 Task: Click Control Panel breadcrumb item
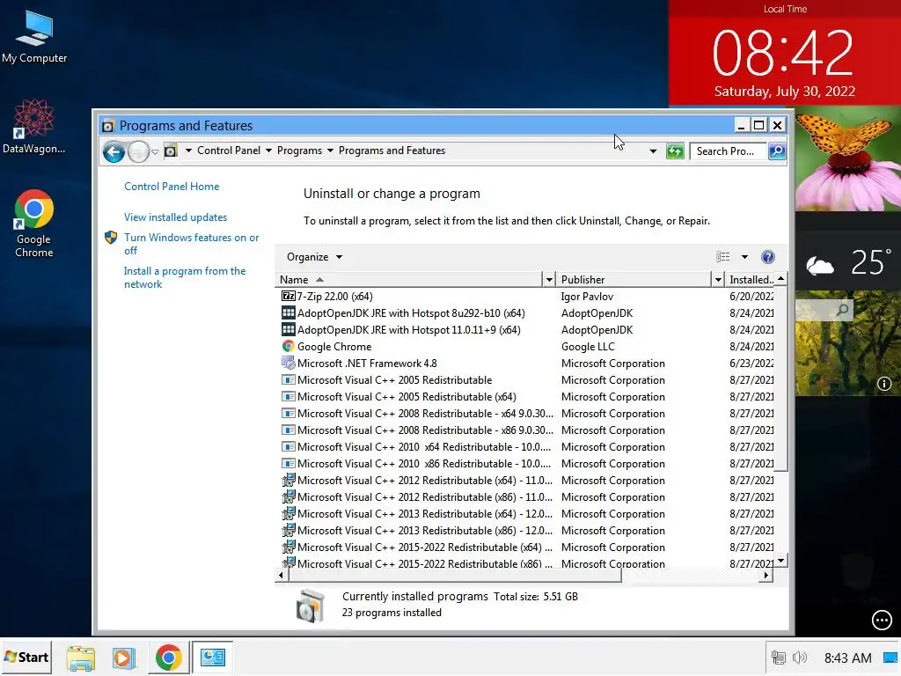(x=229, y=151)
